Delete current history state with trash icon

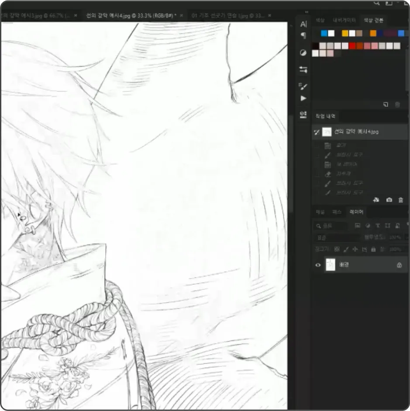point(400,200)
